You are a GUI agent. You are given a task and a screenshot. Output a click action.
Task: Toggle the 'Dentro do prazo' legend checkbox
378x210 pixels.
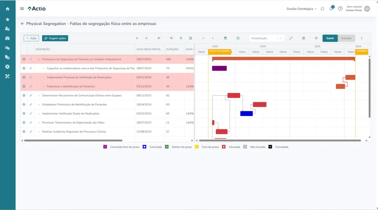(167, 147)
